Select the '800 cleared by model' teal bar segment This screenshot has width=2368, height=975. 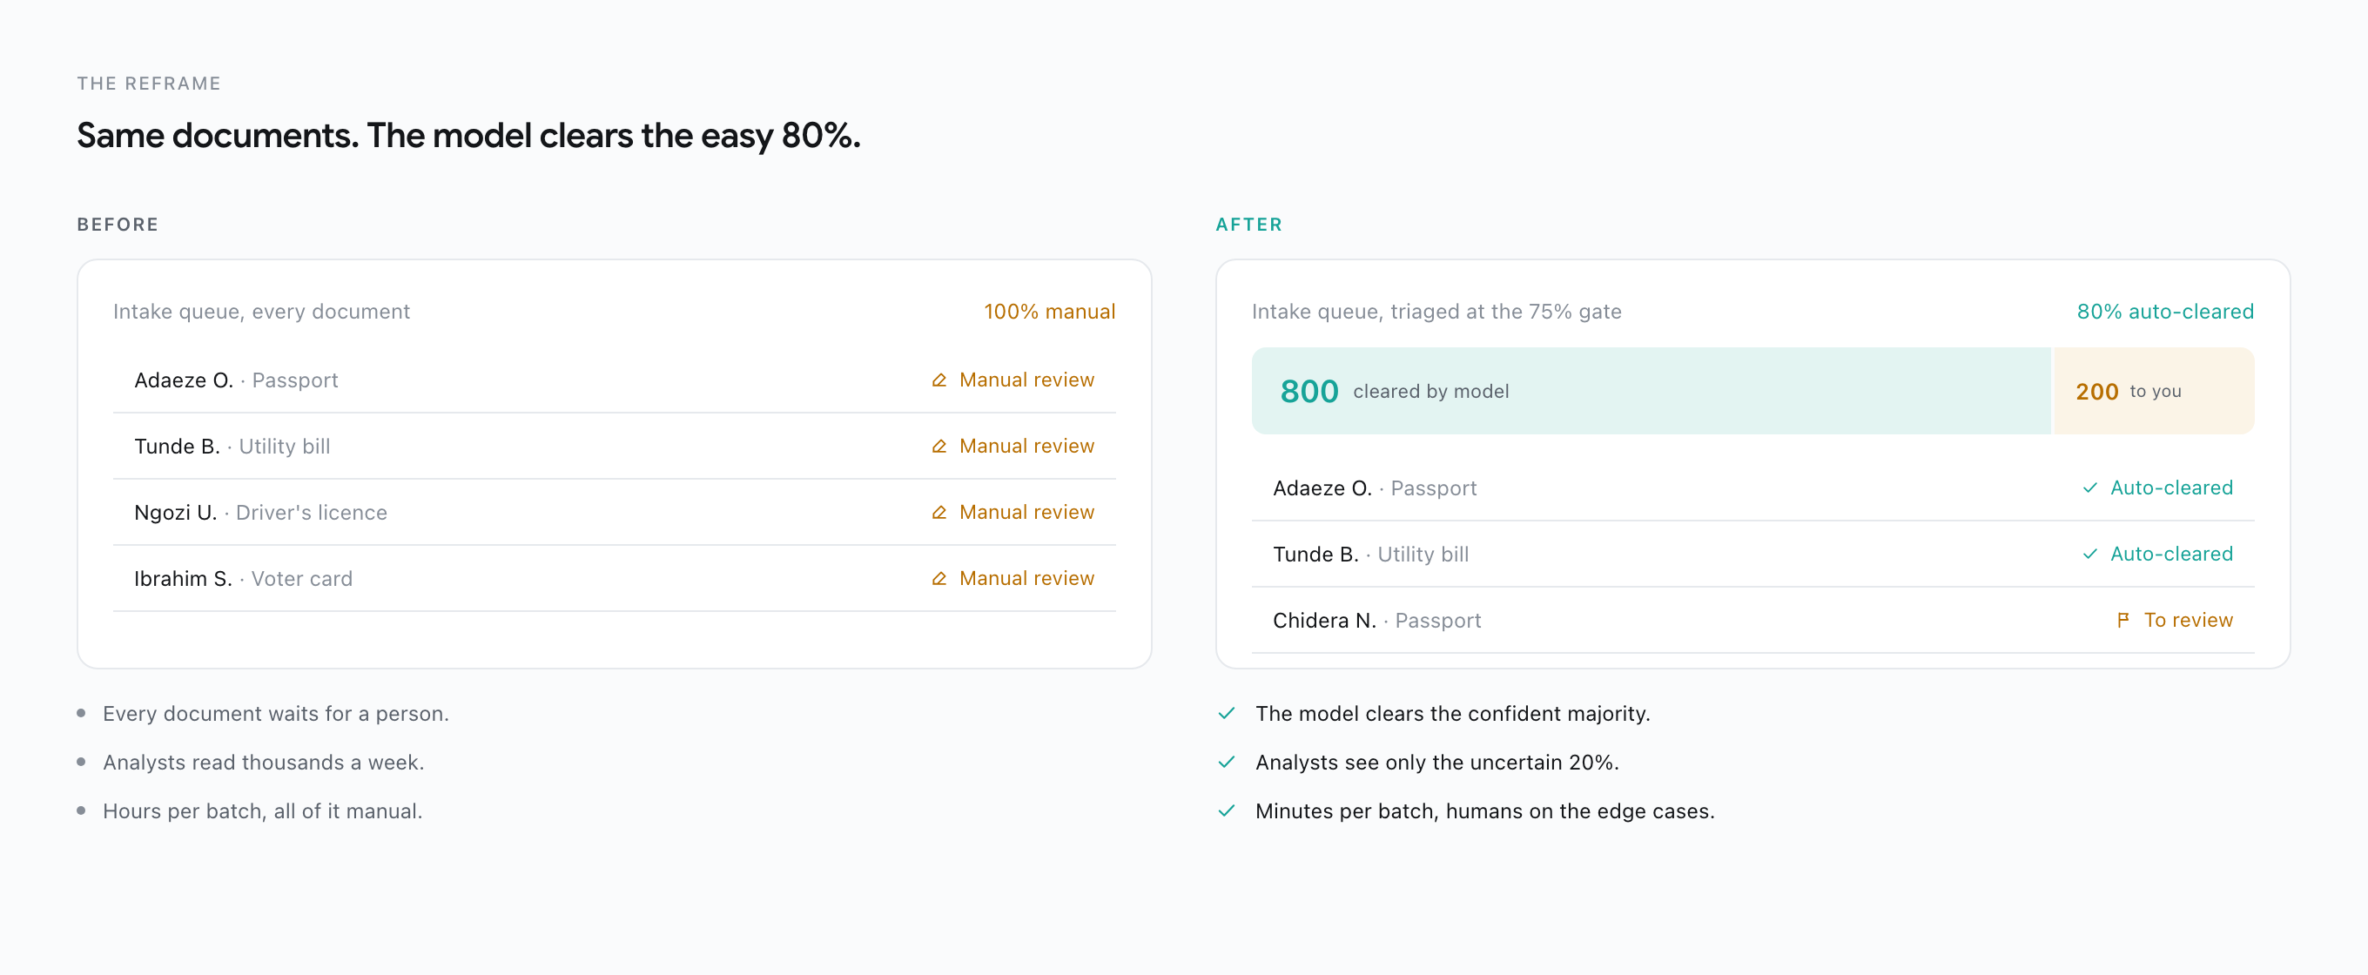(x=1651, y=392)
